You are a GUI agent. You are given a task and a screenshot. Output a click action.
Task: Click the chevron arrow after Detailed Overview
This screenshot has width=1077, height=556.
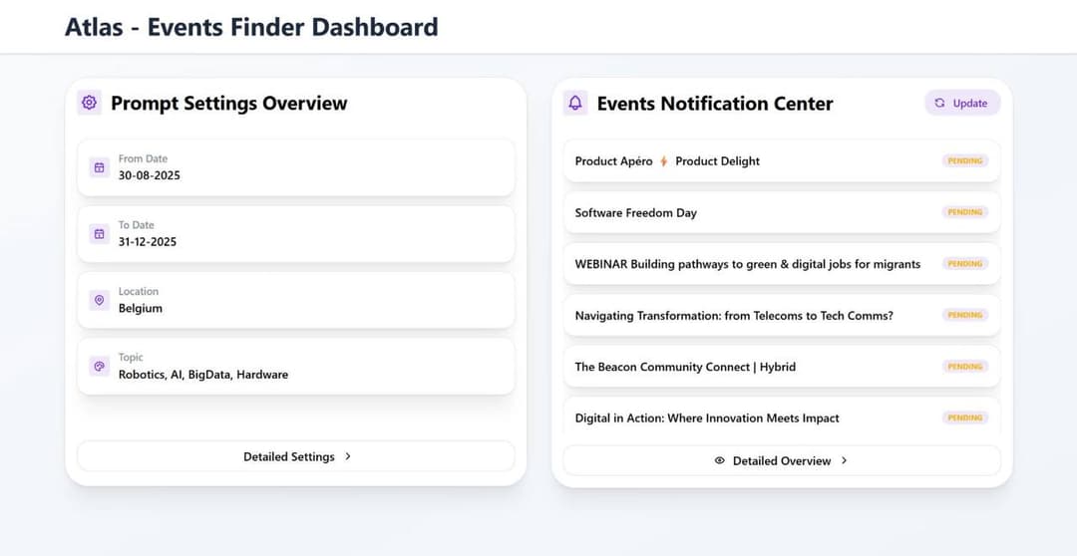click(x=844, y=460)
